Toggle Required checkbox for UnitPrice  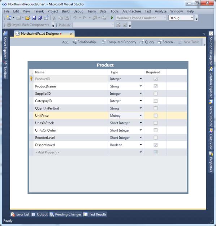pos(156,115)
